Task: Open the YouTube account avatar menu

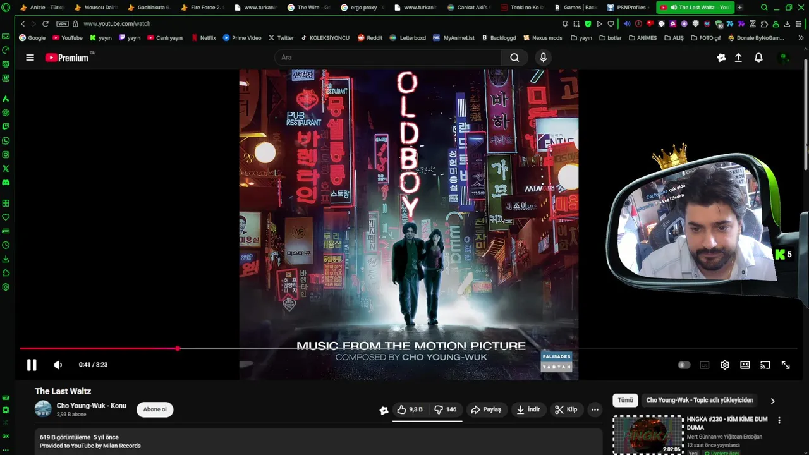Action: click(x=784, y=58)
